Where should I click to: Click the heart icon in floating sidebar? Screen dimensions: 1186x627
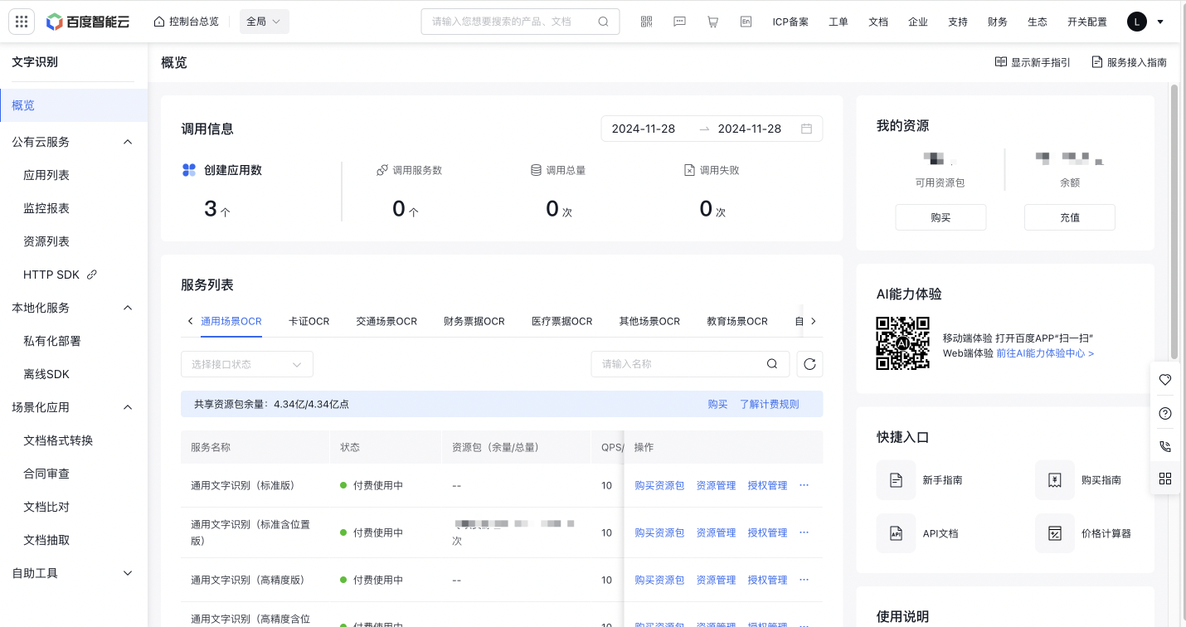coord(1165,380)
